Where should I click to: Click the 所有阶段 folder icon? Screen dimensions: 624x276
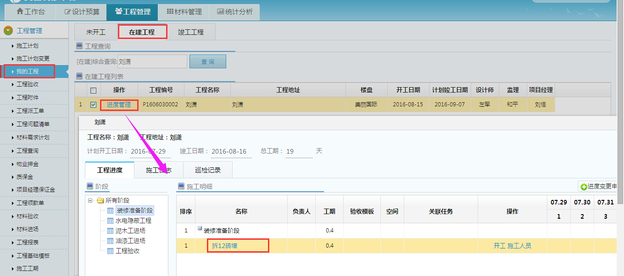(100, 200)
